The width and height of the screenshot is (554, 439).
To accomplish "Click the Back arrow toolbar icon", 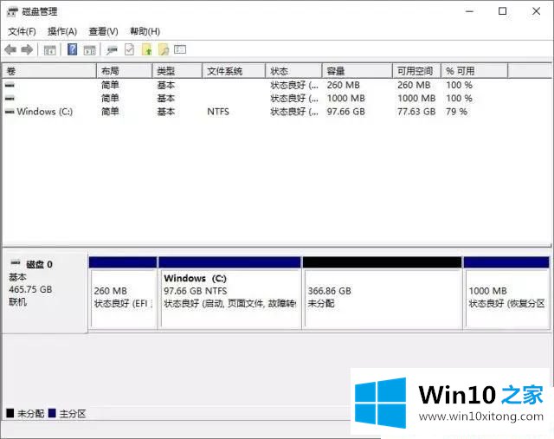I will point(10,50).
